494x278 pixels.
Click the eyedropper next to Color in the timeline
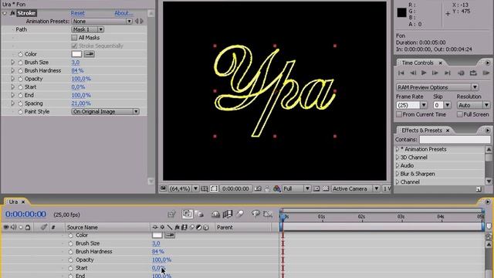click(170, 235)
